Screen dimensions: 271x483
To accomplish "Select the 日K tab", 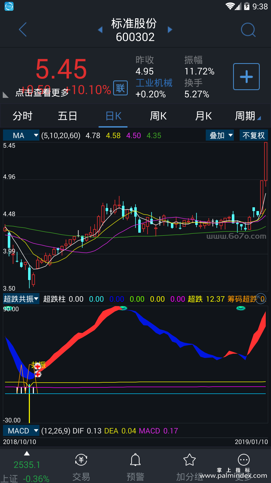I will pyautogui.click(x=113, y=116).
